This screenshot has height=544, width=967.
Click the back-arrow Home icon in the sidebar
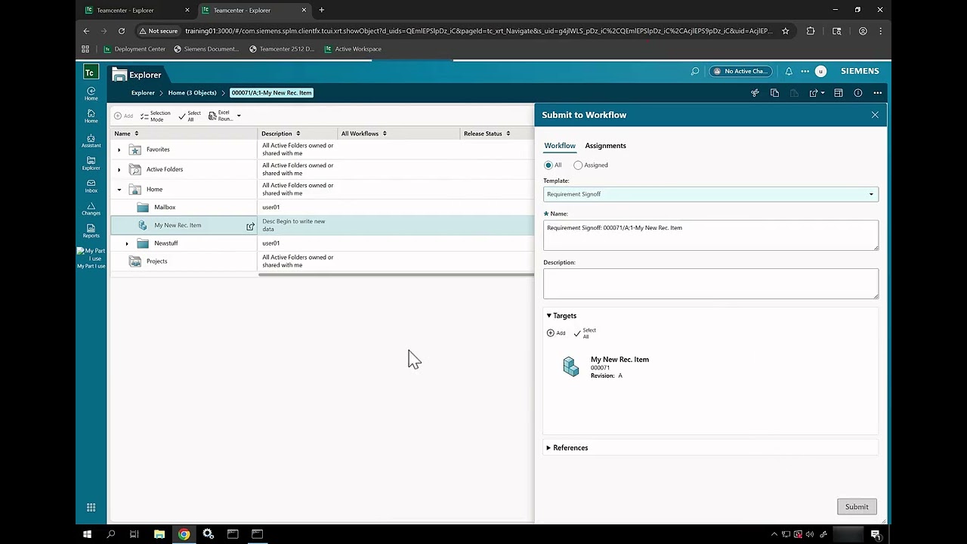click(x=91, y=94)
